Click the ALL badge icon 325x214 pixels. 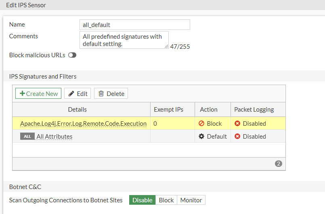[27, 136]
